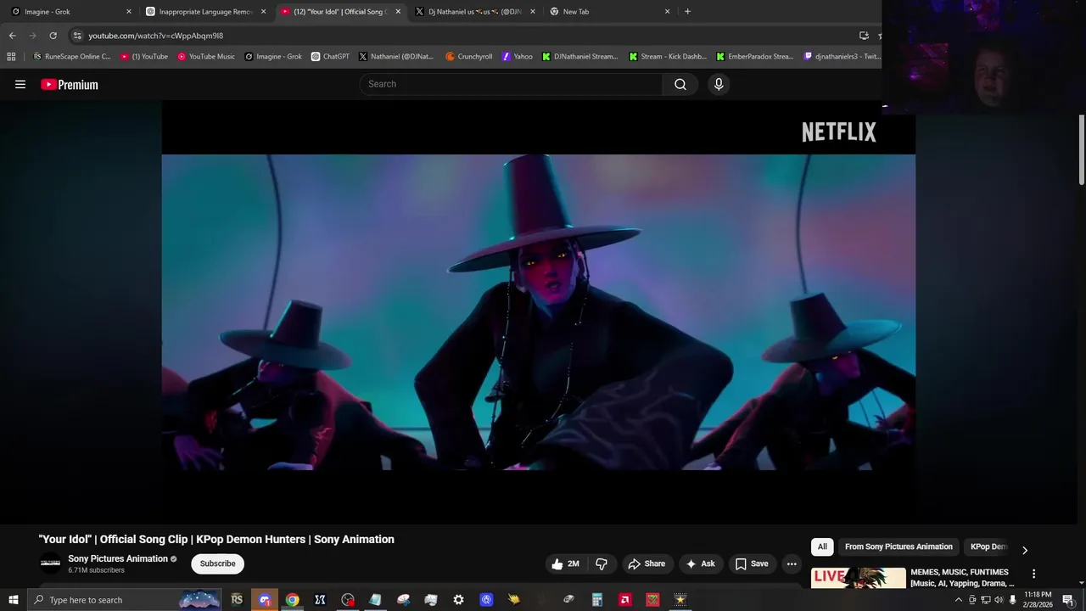Screen dimensions: 1086x611
Task: Go to YouTube Premium home logo
Action: (70, 84)
